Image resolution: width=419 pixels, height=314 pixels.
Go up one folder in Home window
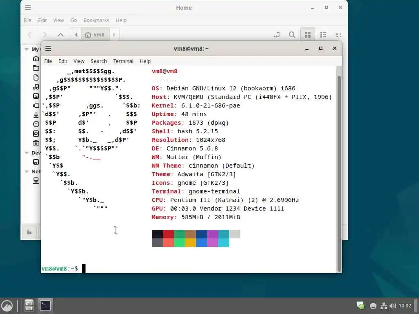[61, 35]
